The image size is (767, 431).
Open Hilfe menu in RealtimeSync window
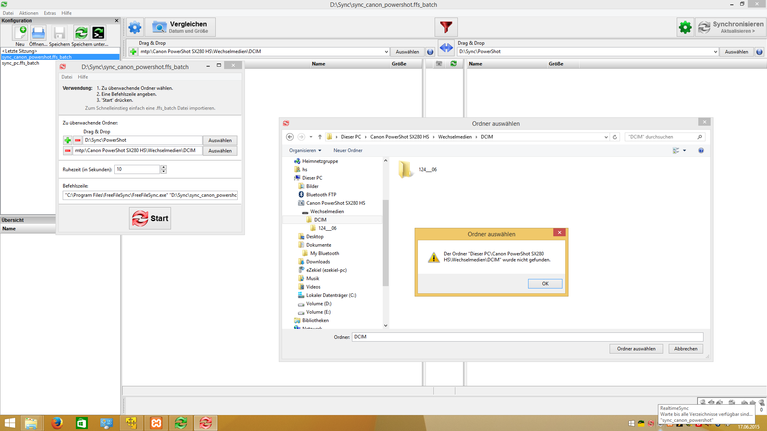(x=83, y=77)
